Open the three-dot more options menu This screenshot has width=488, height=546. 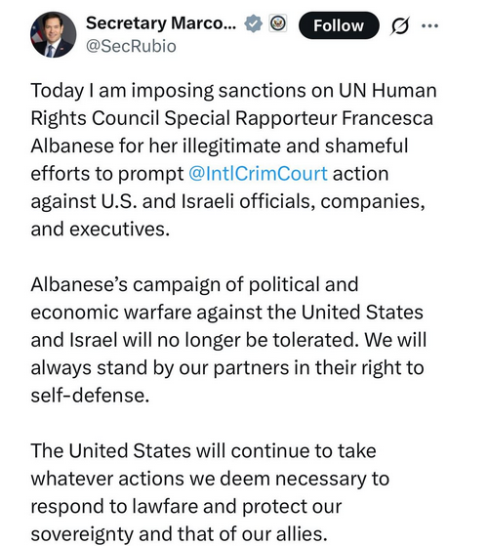pos(429,25)
